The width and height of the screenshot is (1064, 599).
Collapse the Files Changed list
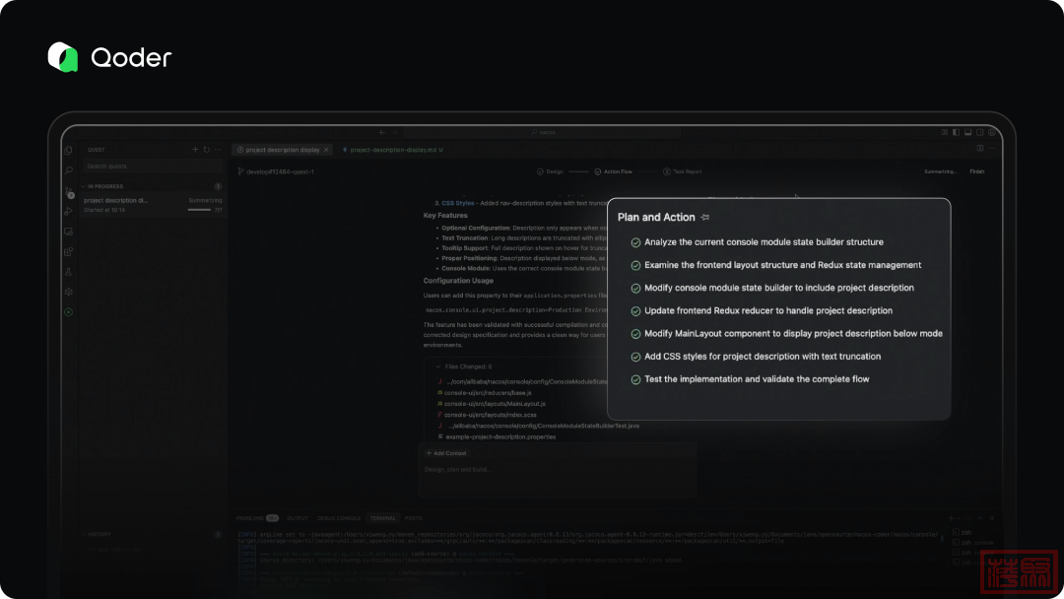439,366
